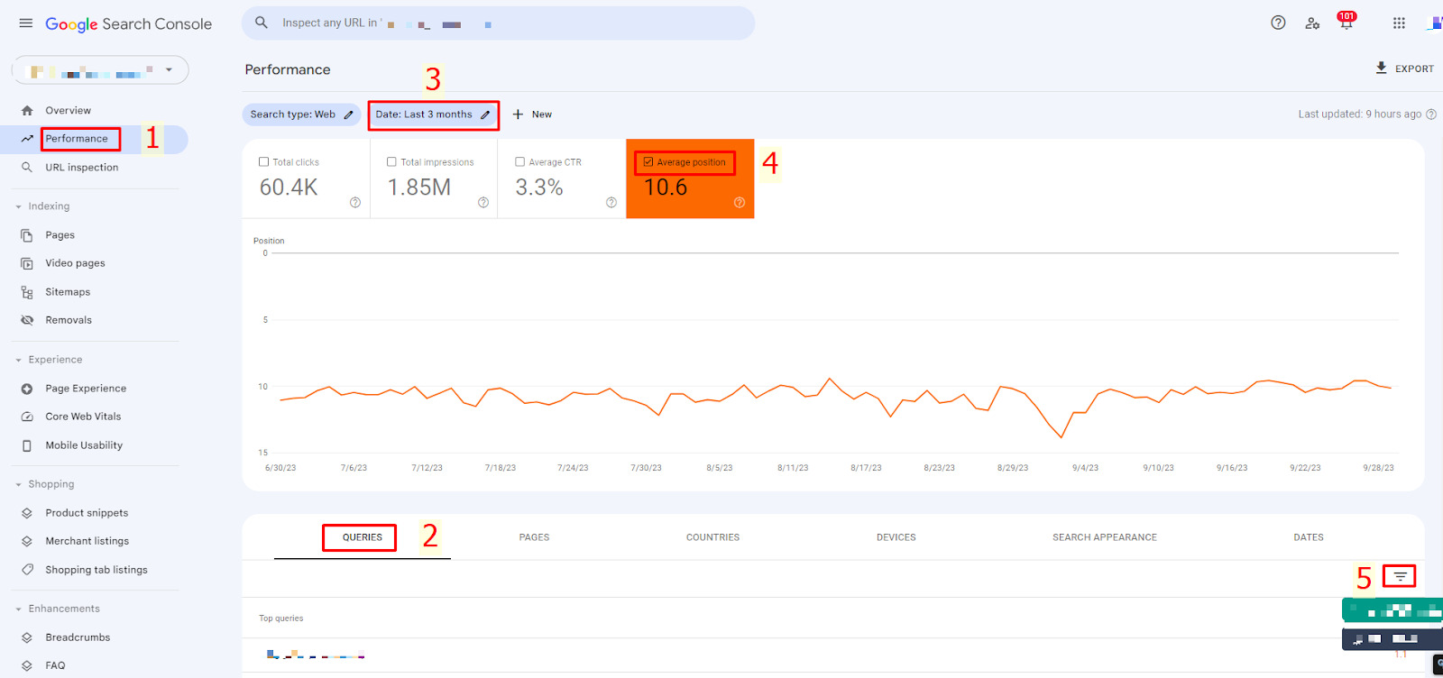Viewport: 1443px width, 678px height.
Task: Enable the Total clicks checkbox
Action: coord(264,162)
